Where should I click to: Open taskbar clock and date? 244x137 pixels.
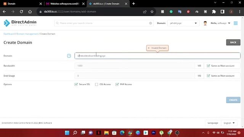232,133
